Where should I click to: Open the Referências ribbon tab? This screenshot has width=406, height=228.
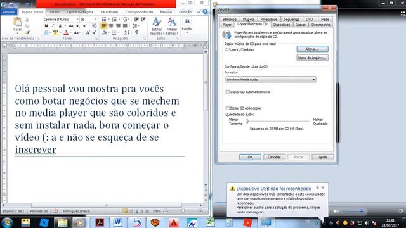click(109, 12)
